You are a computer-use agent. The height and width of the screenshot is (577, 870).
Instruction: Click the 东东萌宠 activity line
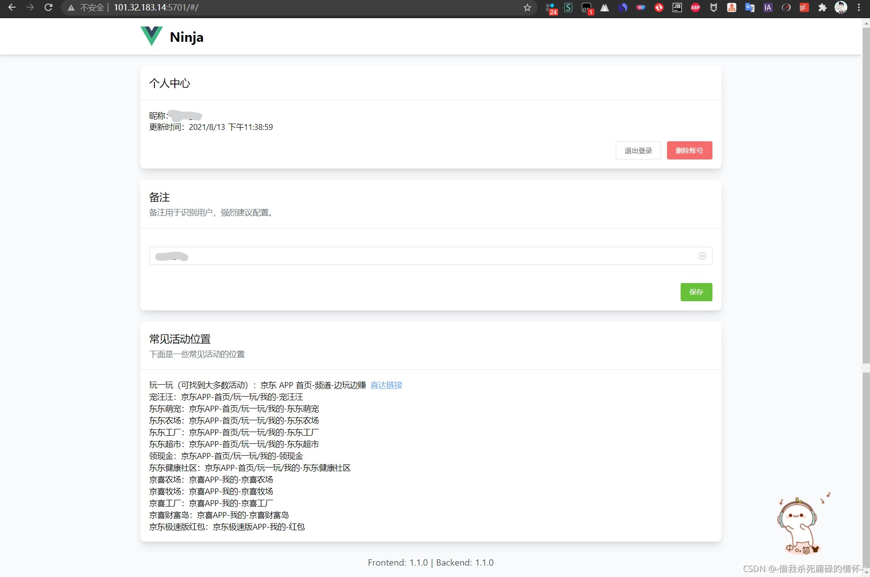[234, 409]
